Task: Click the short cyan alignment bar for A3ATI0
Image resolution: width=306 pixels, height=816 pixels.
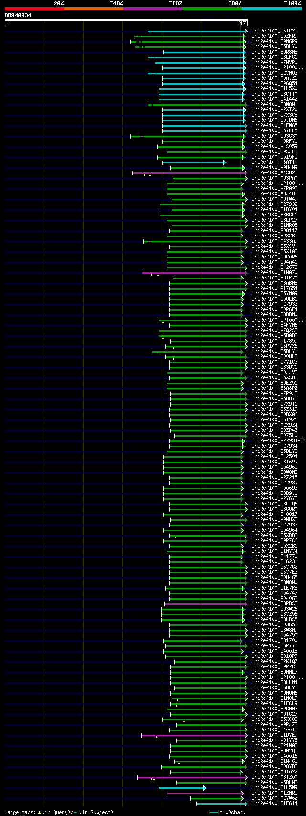Action: click(x=194, y=162)
